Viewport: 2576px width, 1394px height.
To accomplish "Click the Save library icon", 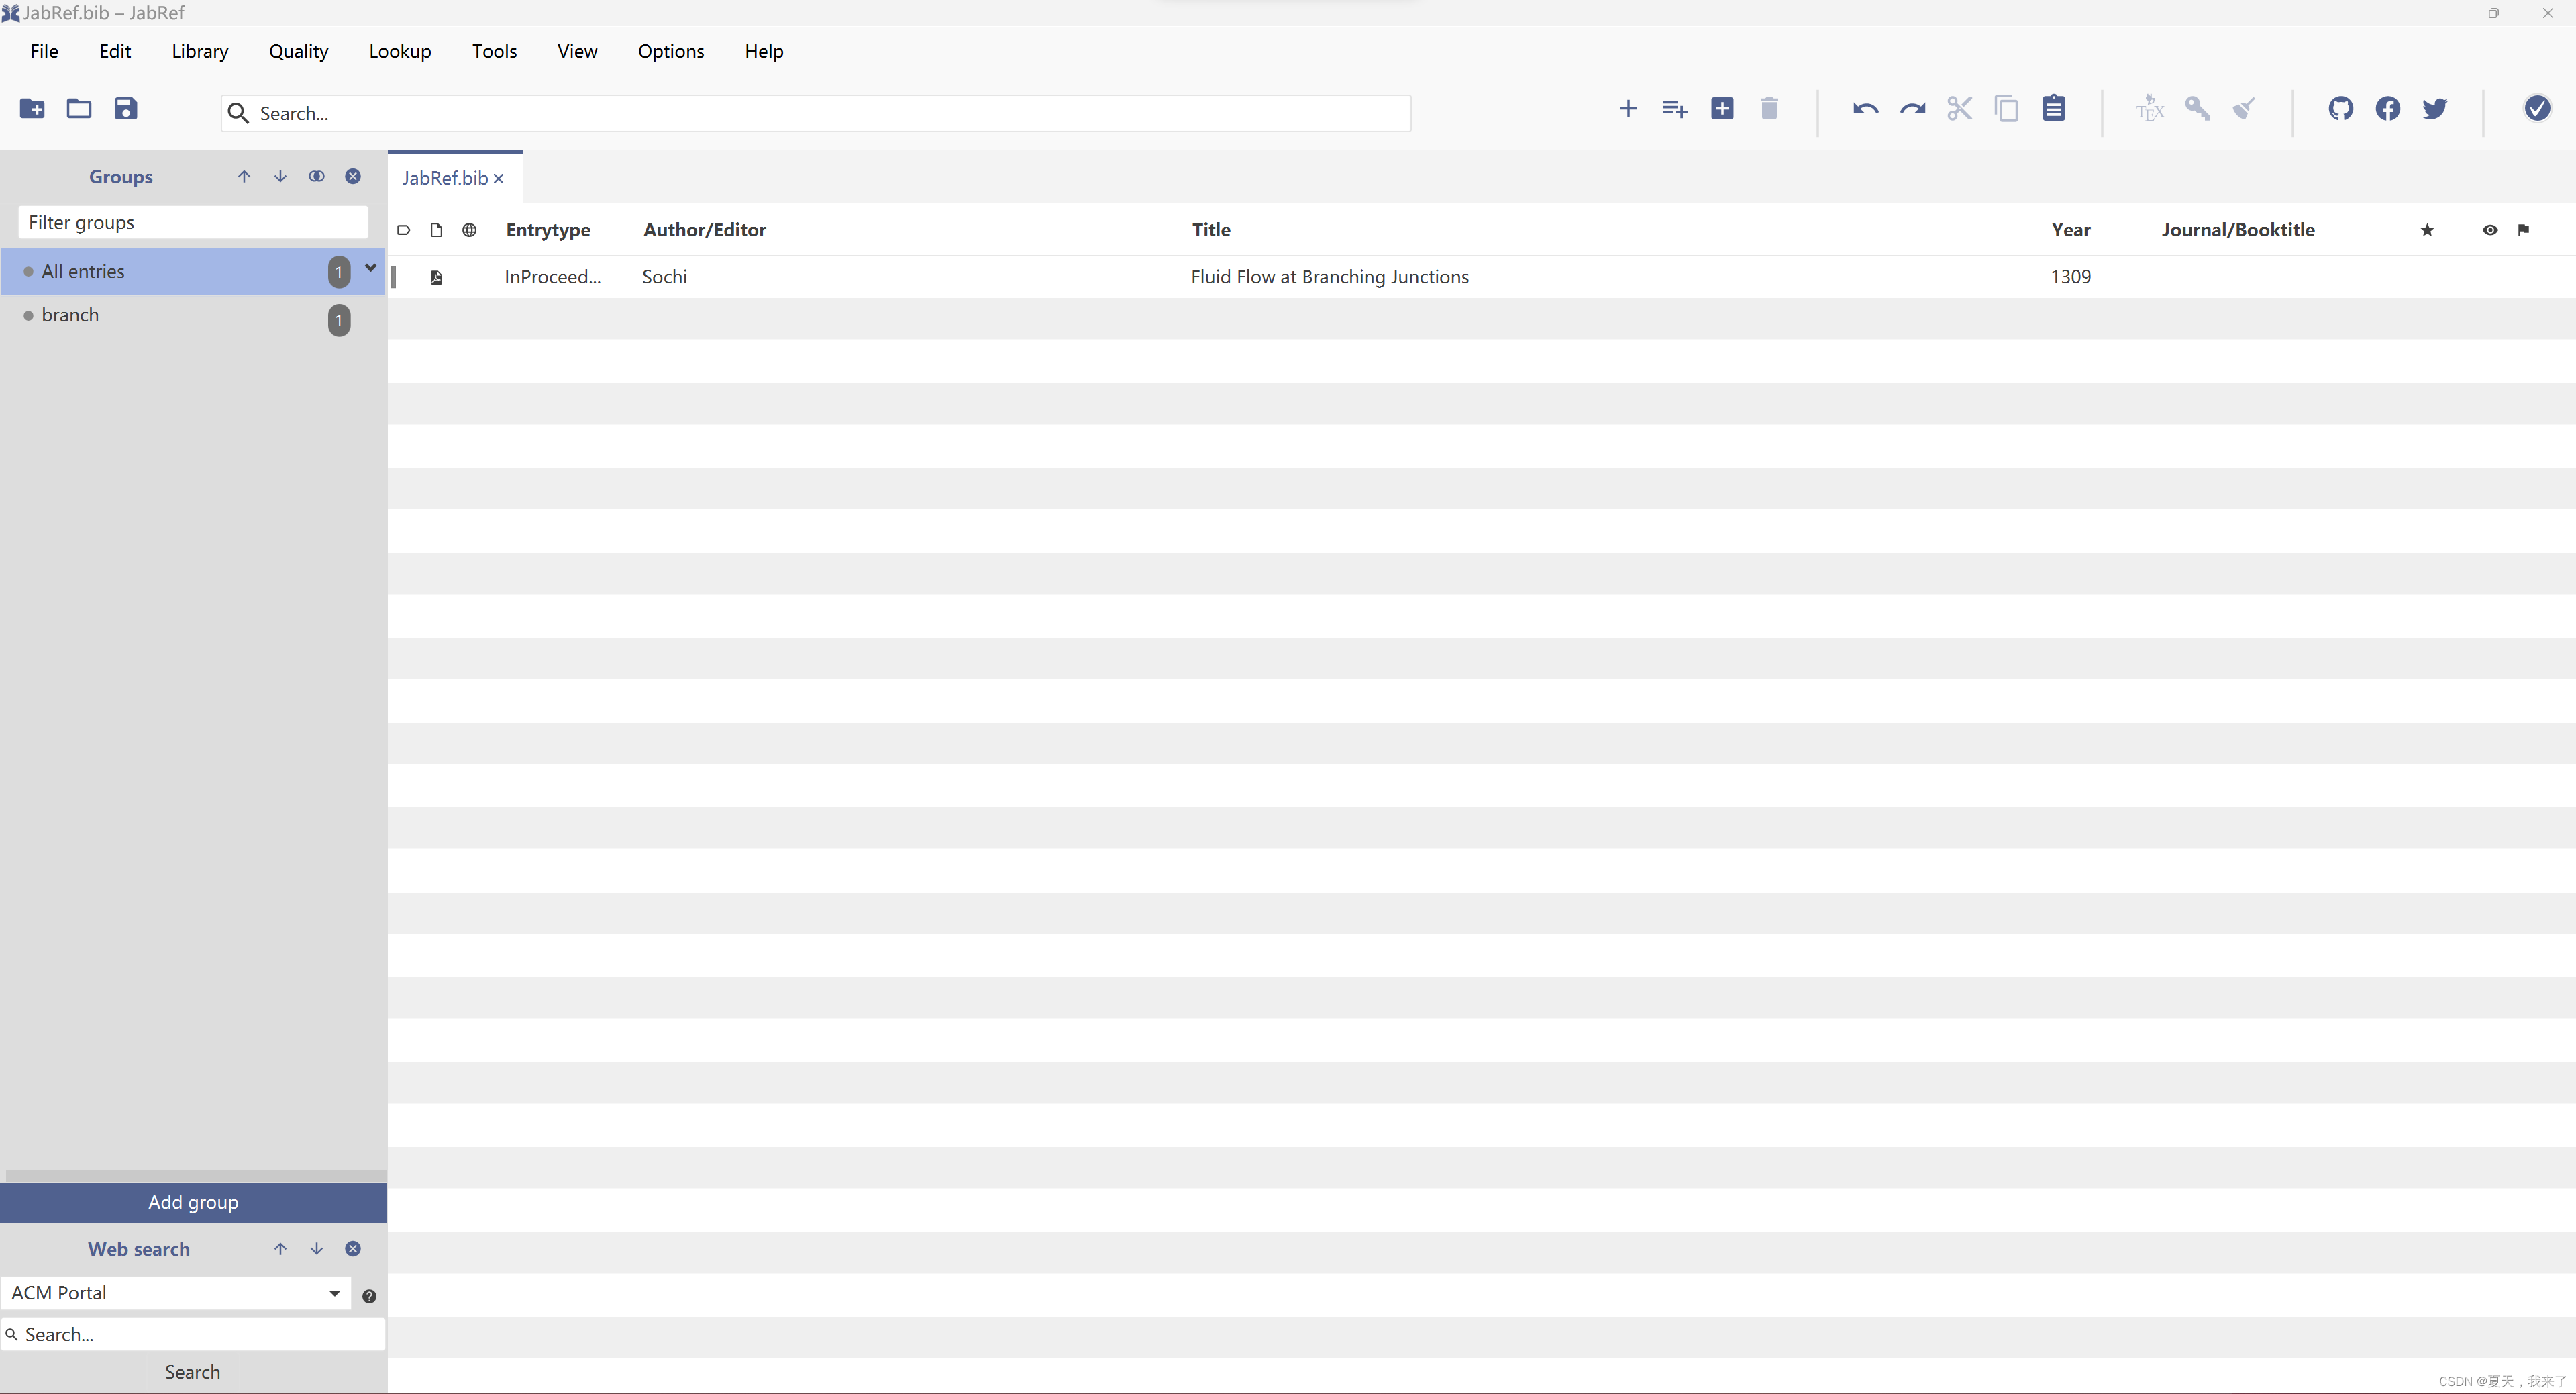I will (x=125, y=109).
